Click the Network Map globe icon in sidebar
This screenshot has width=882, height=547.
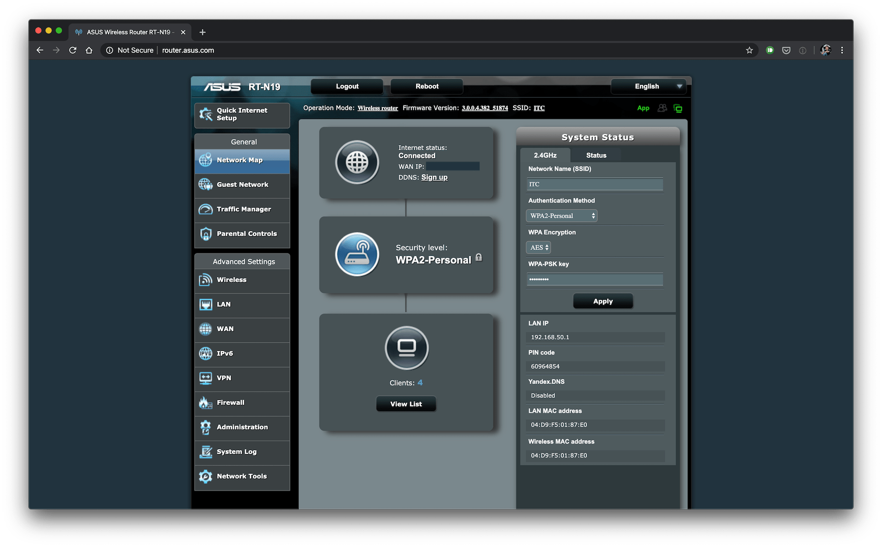[205, 160]
